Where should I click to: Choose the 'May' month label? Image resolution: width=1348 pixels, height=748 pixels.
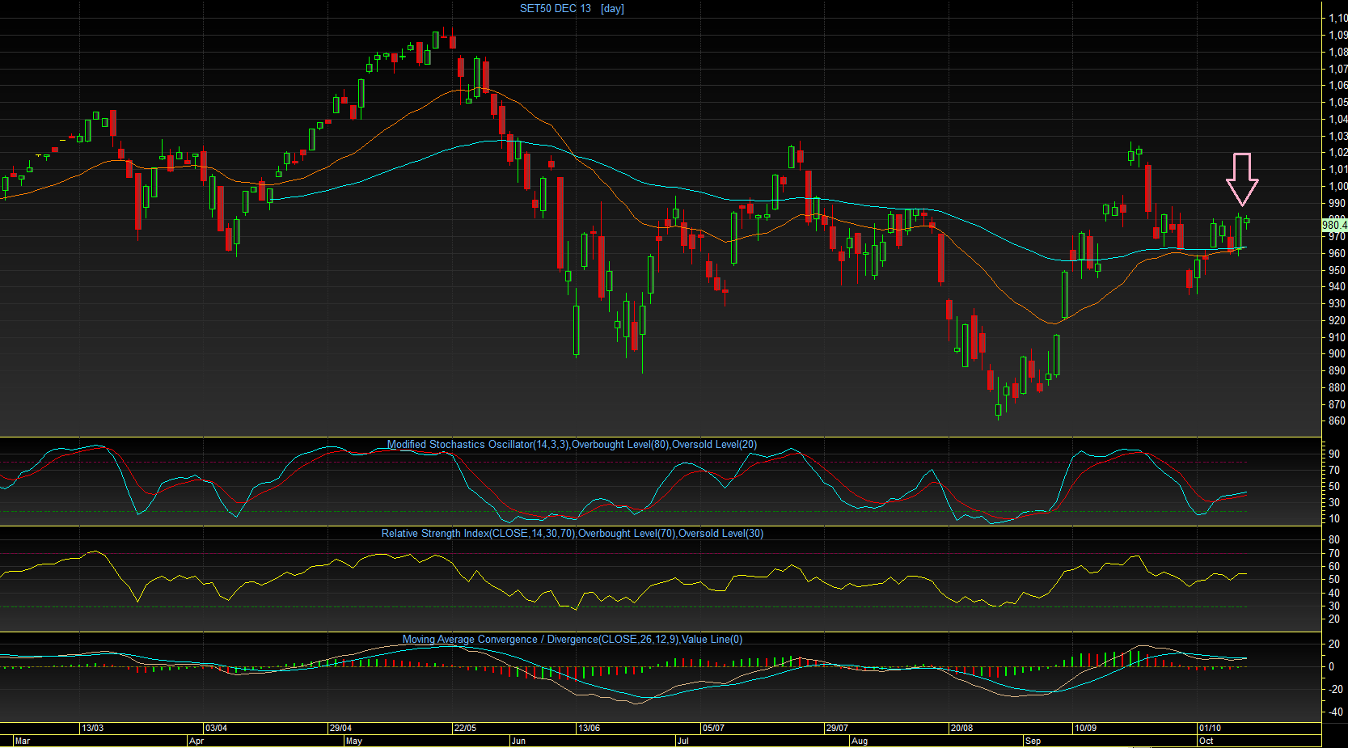[x=354, y=741]
